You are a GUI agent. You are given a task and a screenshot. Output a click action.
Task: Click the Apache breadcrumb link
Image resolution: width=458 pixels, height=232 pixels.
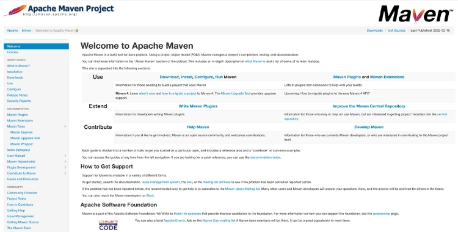12,31
